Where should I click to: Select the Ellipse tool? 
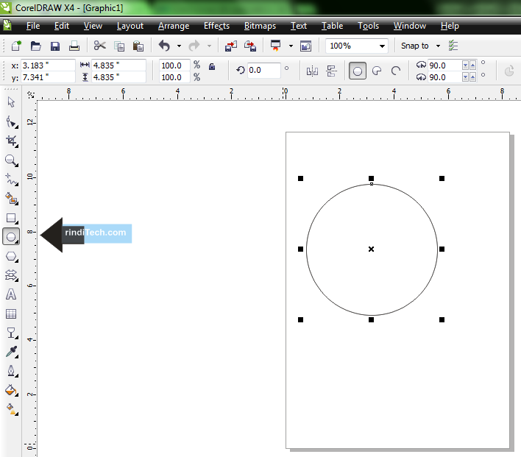click(11, 237)
